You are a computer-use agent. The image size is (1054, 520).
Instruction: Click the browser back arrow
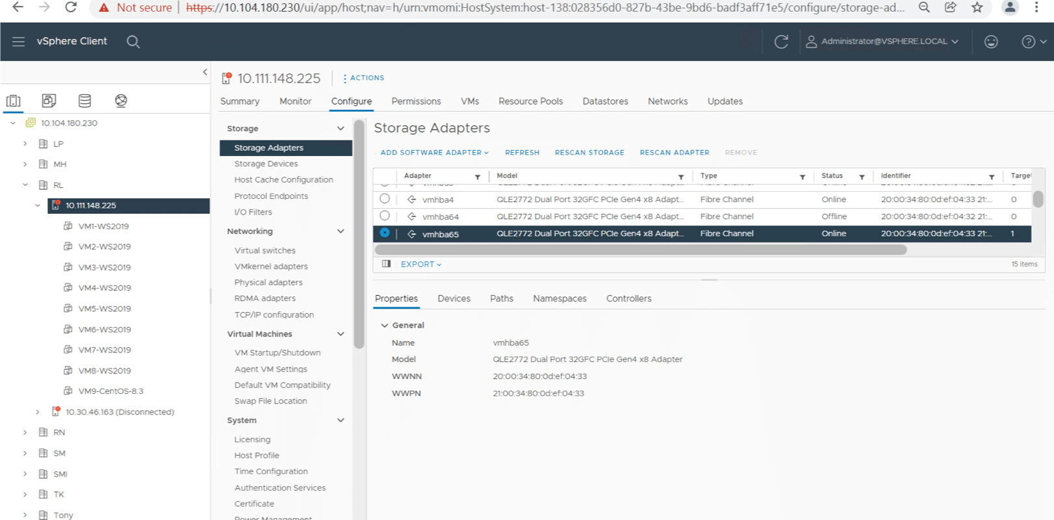[x=18, y=7]
